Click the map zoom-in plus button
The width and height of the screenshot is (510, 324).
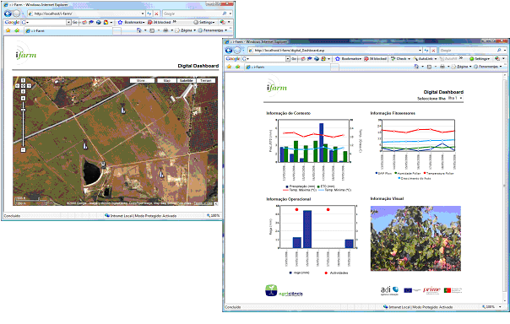[x=23, y=98]
